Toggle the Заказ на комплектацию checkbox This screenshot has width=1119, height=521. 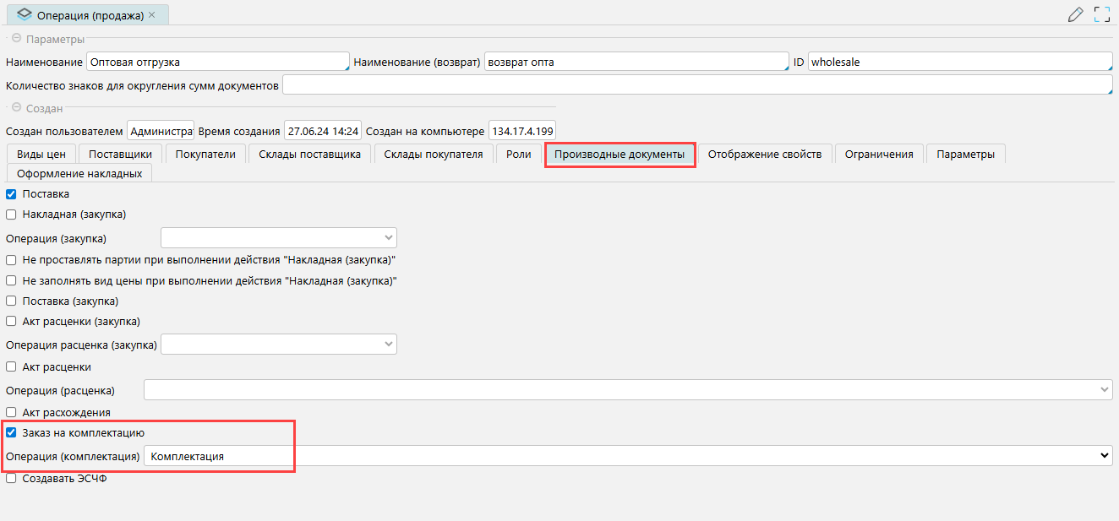12,433
